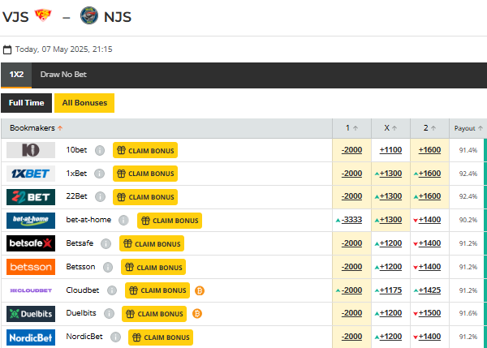The width and height of the screenshot is (487, 348).
Task: Click the Betsson bookmaker name
Action: (x=80, y=267)
